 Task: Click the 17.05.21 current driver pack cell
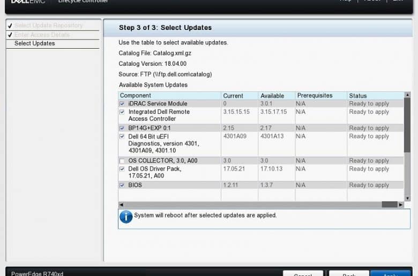(x=234, y=168)
